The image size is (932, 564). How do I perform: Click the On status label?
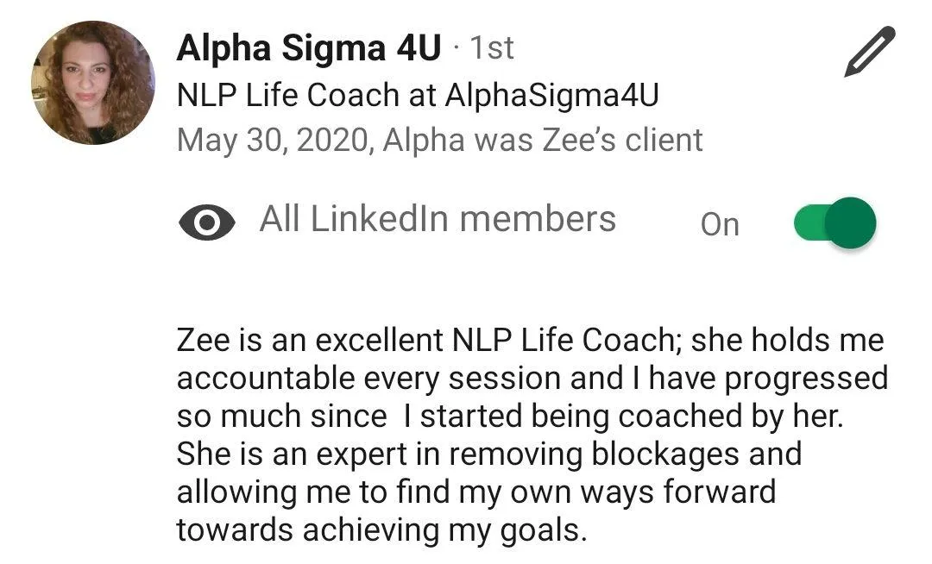tap(720, 224)
